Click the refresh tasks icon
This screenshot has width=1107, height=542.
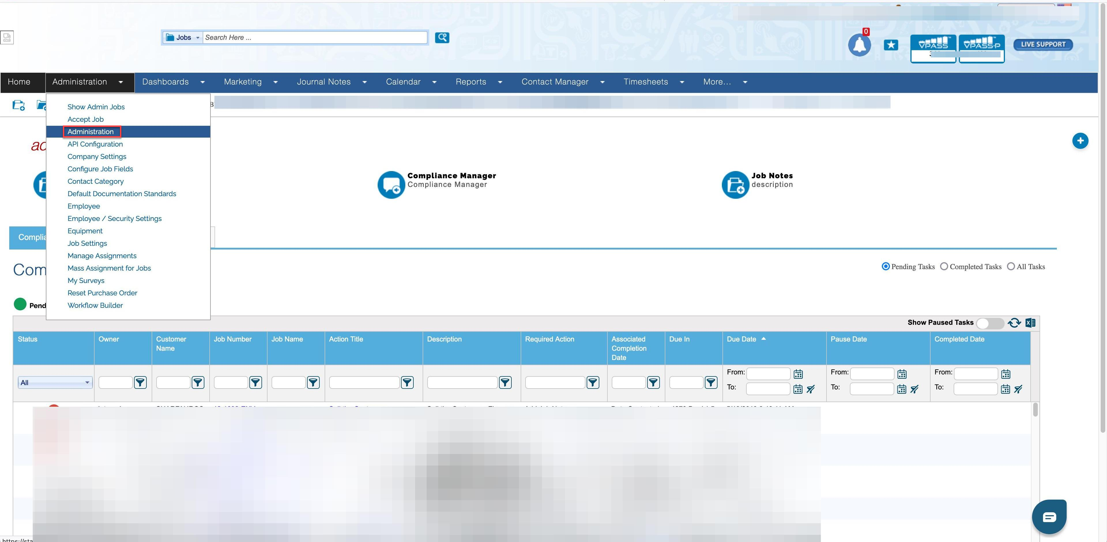(1014, 322)
